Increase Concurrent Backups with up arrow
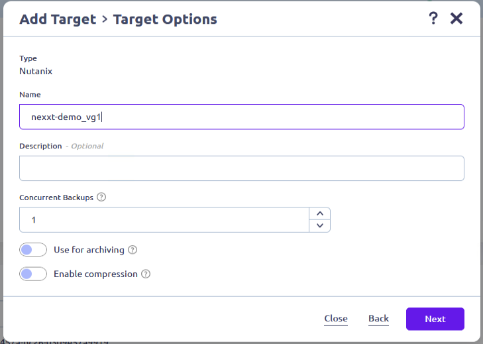Screen dimensions: 483x344 coord(319,213)
